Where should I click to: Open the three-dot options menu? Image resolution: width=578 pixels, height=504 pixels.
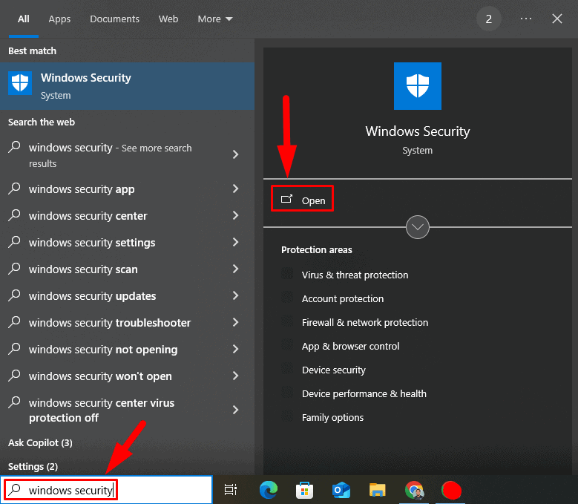525,19
